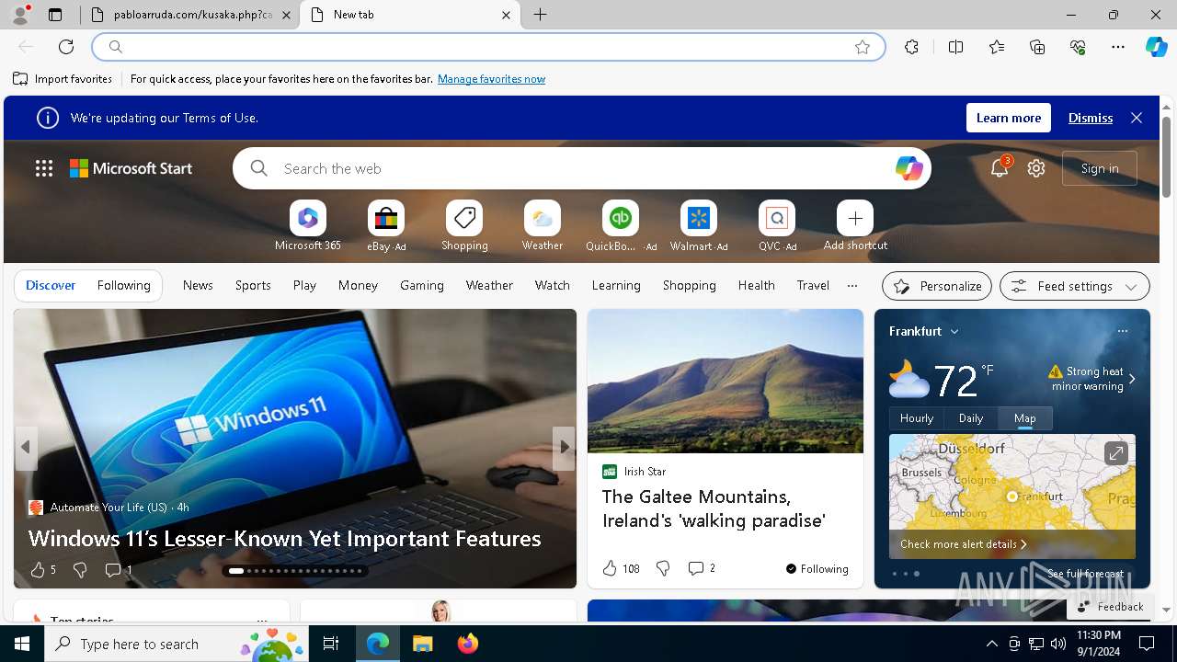
Task: Go to previous carousel story
Action: tap(26, 448)
